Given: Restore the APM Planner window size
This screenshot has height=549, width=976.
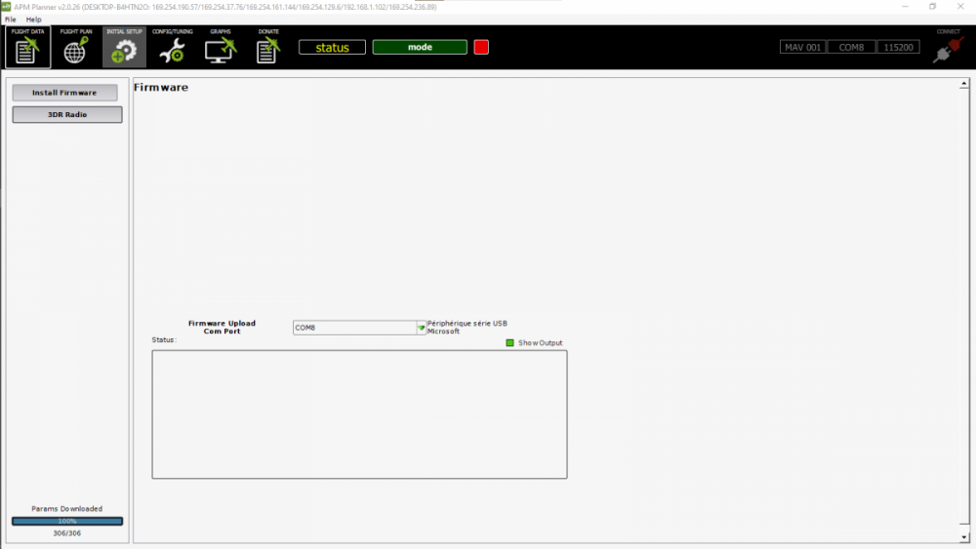Looking at the screenshot, I should point(932,6).
